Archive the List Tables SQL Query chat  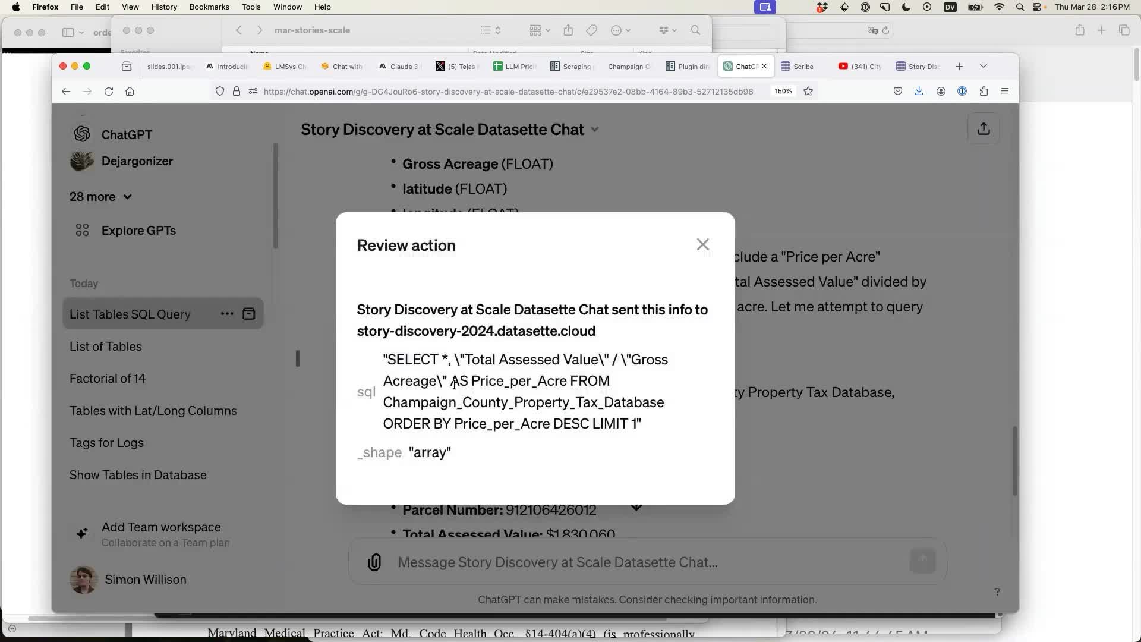pyautogui.click(x=249, y=314)
